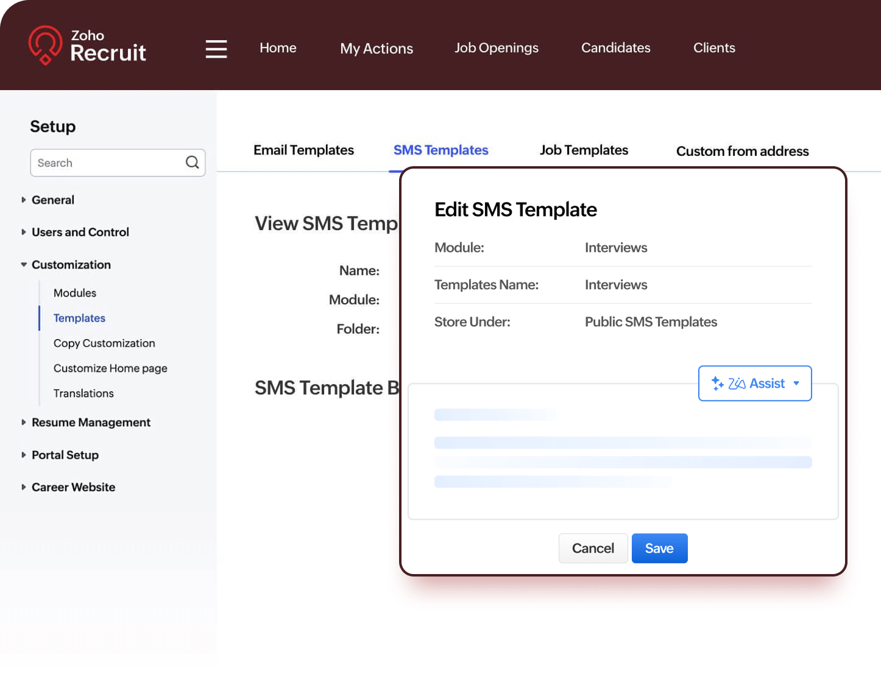Click the Edit SMS Template heading
Screen dimensions: 881x694
[515, 209]
